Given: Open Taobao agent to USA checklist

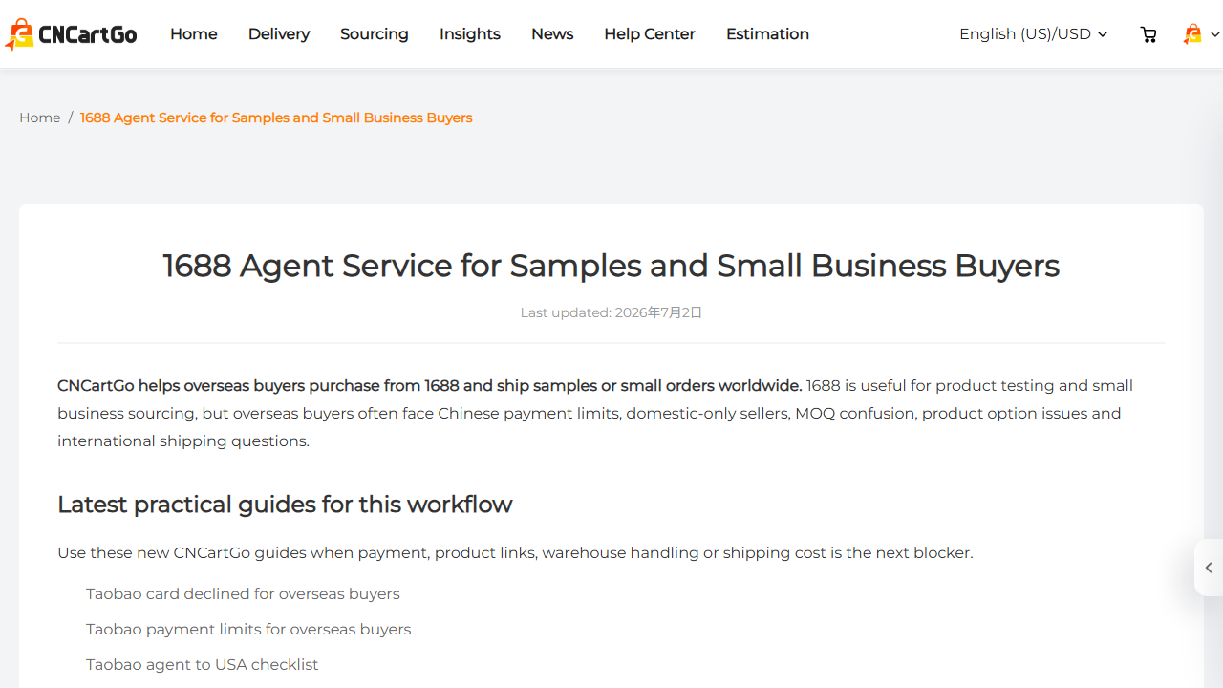Looking at the screenshot, I should pyautogui.click(x=203, y=664).
